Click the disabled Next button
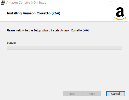129x100 pixels. [x=92, y=94]
